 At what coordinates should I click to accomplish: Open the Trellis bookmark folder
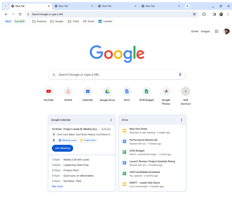tap(73, 21)
